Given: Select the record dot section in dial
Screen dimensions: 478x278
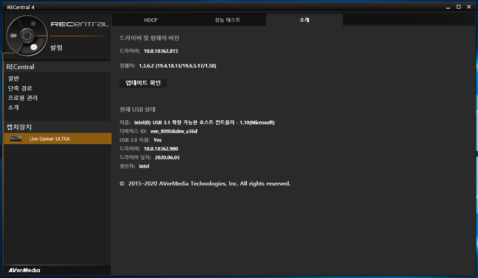Looking at the screenshot, I should coord(33,24).
